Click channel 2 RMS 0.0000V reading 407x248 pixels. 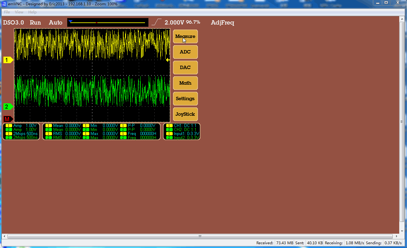[63, 138]
